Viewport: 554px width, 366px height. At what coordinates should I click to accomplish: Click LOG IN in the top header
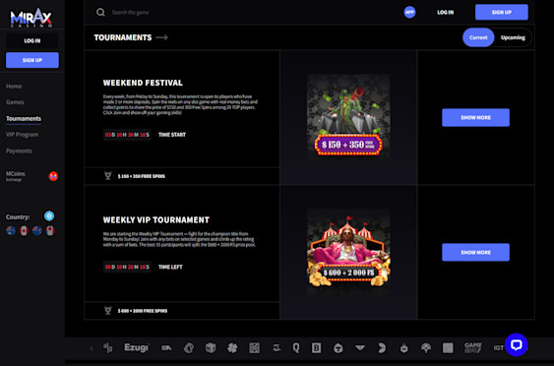[x=445, y=13]
